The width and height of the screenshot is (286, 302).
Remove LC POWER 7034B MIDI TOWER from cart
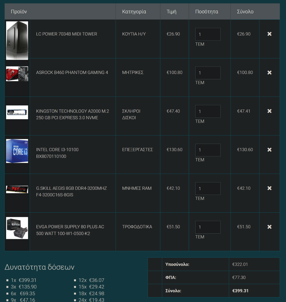pyautogui.click(x=269, y=34)
